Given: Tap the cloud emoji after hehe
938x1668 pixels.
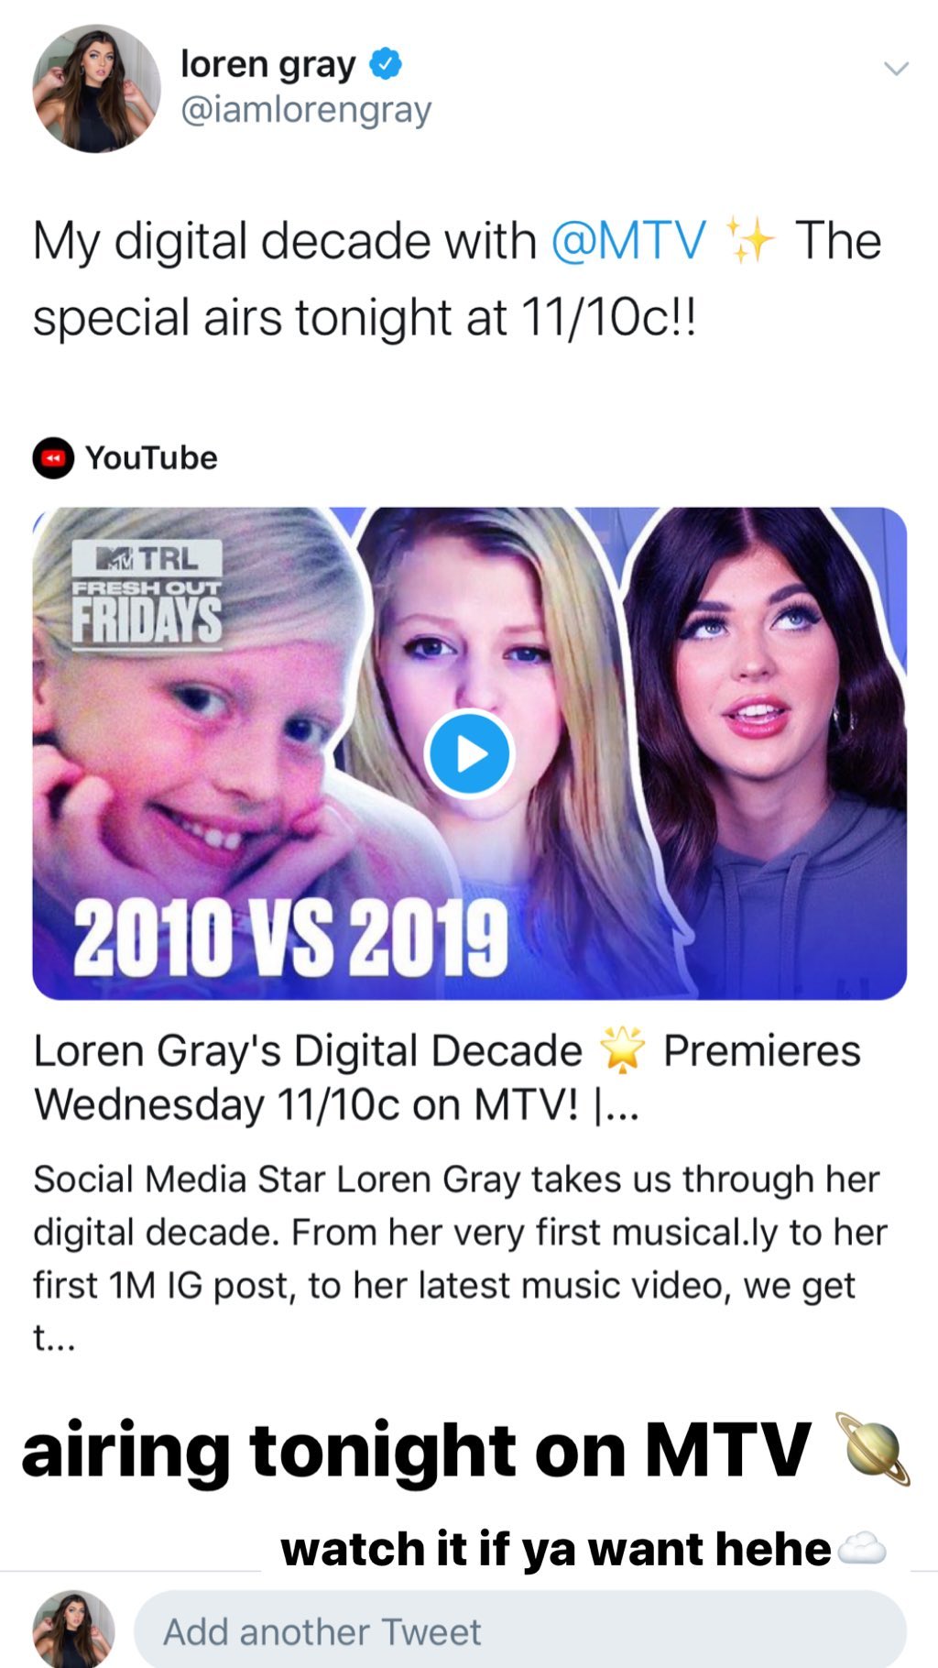Looking at the screenshot, I should tap(862, 1549).
